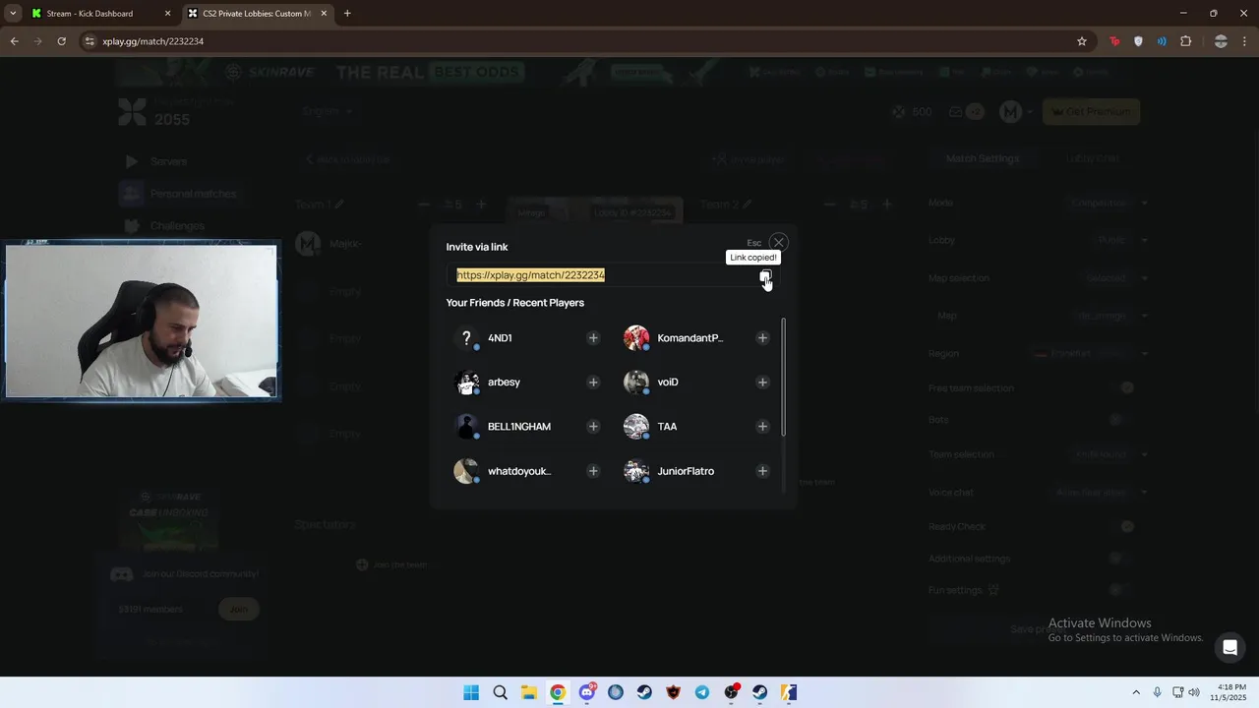Screen dimensions: 1259x708
Task: Click the address bar URL
Action: click(x=153, y=41)
